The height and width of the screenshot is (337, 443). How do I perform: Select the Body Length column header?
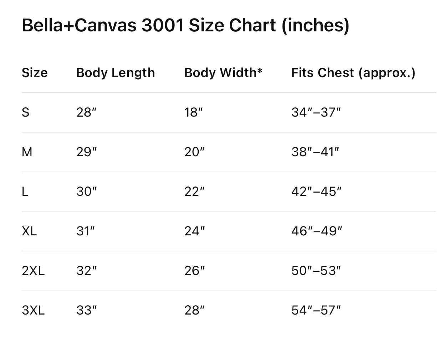(116, 73)
